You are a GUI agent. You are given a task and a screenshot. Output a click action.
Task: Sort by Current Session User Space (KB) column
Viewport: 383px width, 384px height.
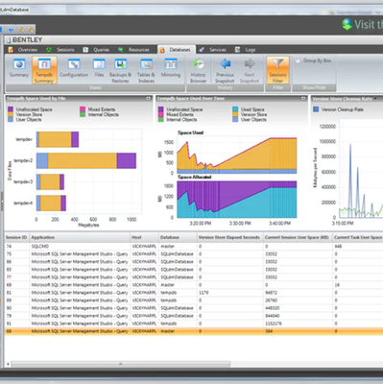(x=298, y=237)
